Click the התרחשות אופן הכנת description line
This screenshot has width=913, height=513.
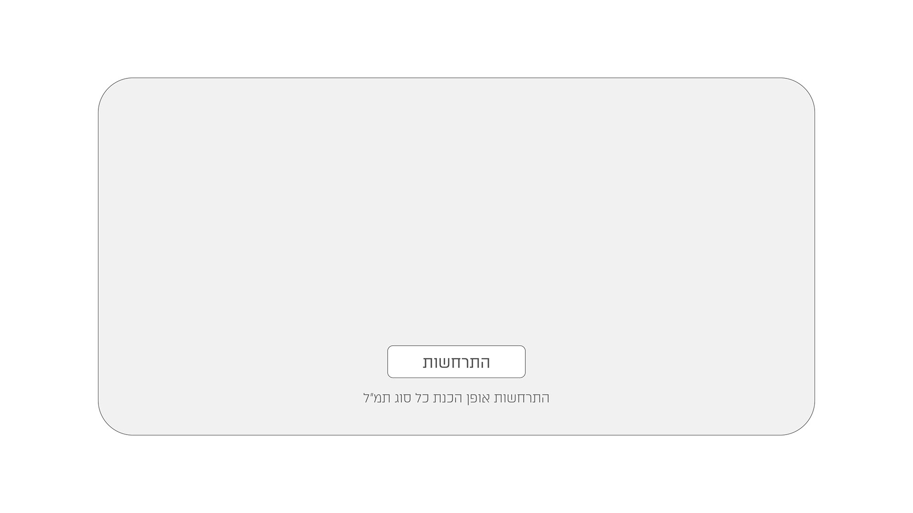[456, 398]
